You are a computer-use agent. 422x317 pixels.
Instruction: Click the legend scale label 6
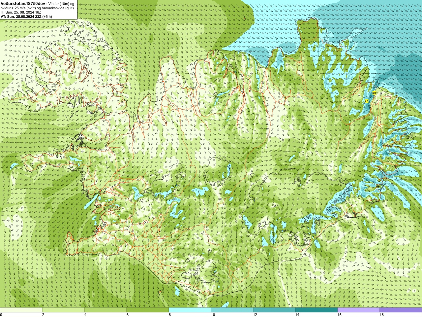(128, 315)
